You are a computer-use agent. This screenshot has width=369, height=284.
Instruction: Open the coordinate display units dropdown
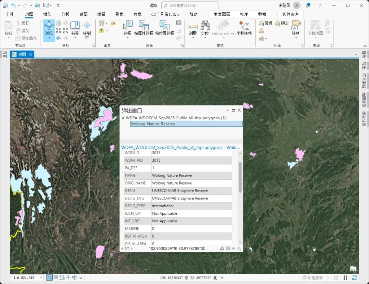pyautogui.click(x=222, y=278)
